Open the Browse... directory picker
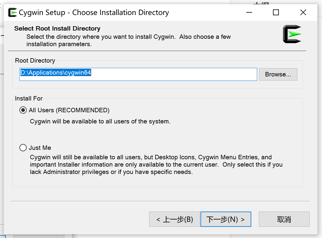Screen dimensions: 322x238 [x=278, y=74]
